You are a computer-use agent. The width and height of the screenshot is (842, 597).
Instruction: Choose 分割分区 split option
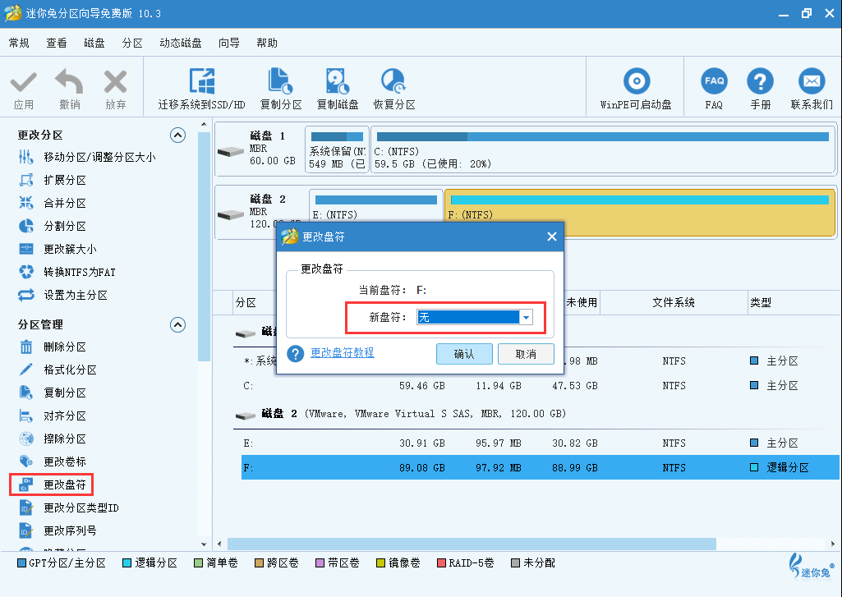52,227
